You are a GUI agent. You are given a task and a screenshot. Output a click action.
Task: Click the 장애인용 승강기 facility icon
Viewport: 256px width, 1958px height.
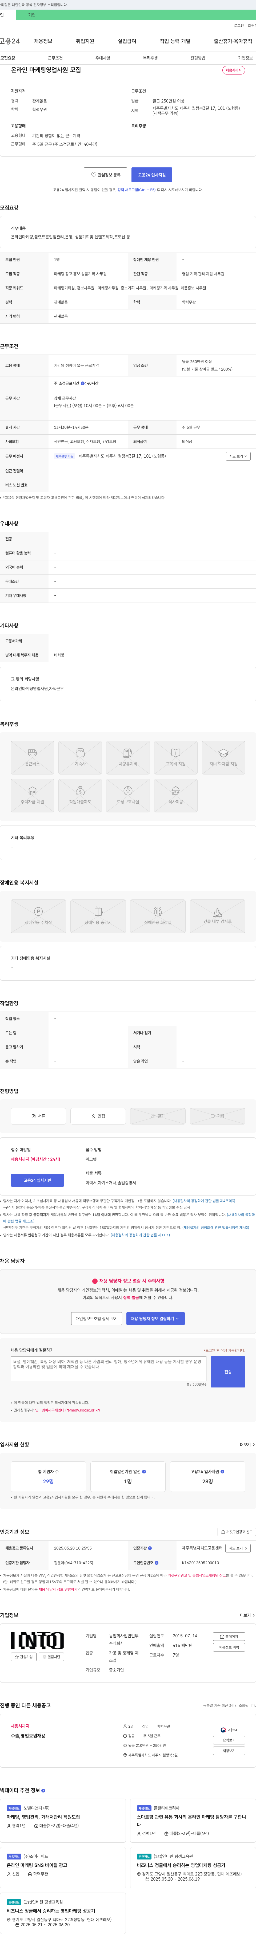pos(98,916)
